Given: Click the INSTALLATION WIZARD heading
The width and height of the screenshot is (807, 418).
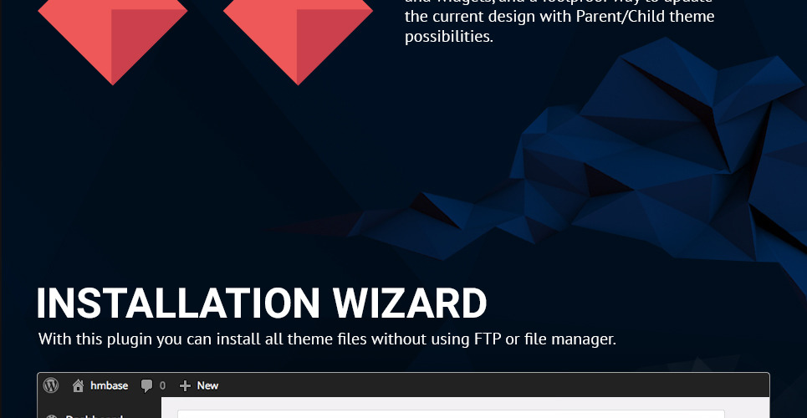Looking at the screenshot, I should pyautogui.click(x=261, y=304).
